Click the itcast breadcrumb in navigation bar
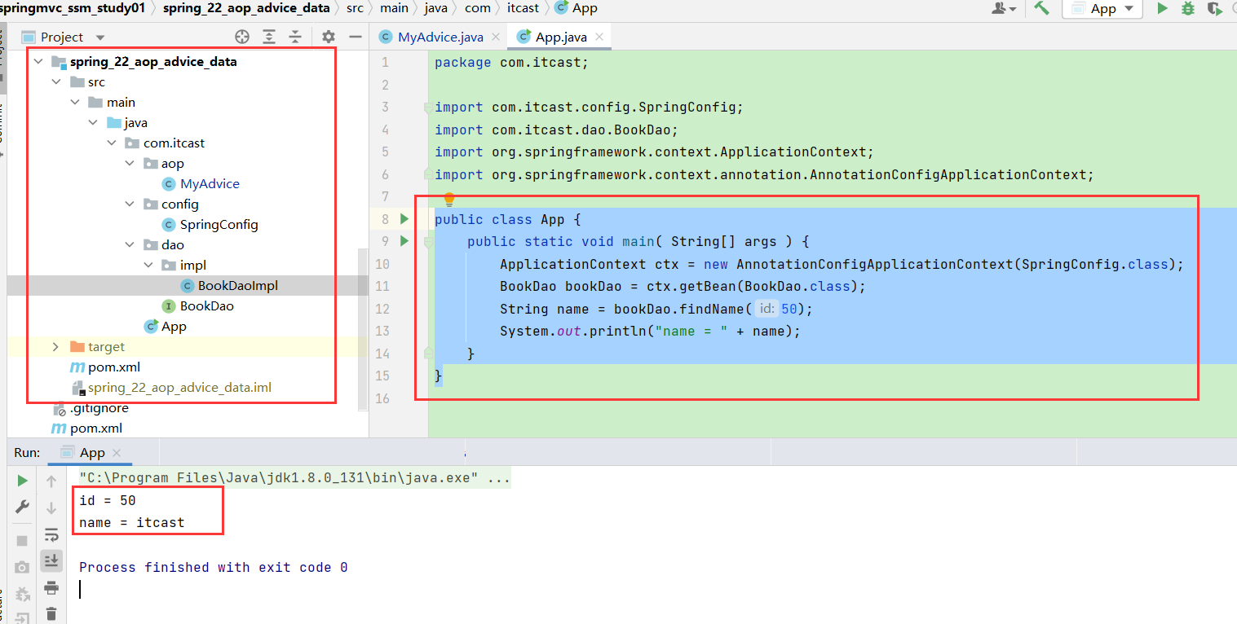Screen dimensions: 1237x624 (x=523, y=8)
